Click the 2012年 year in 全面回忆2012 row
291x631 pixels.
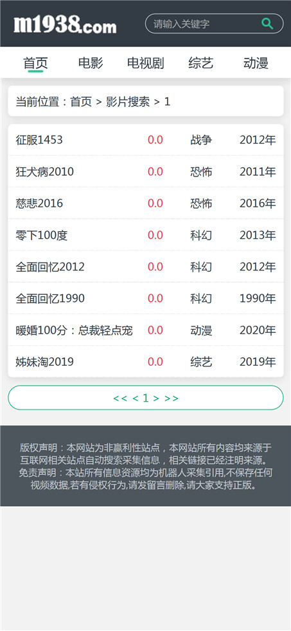tap(258, 267)
